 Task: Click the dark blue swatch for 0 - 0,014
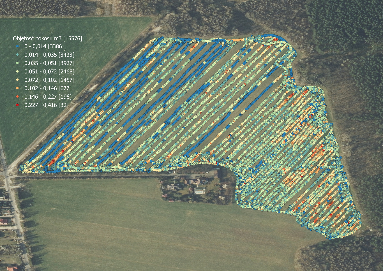pos(17,46)
